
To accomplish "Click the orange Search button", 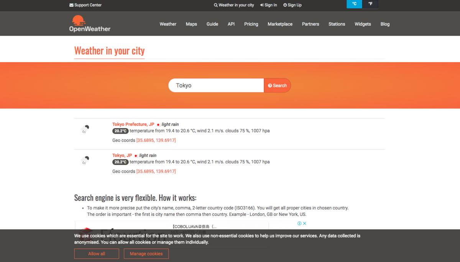I will pos(278,86).
